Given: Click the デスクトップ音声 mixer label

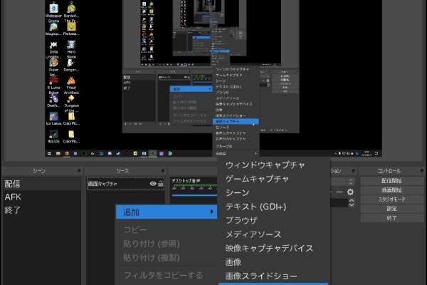Looking at the screenshot, I should coord(186,180).
